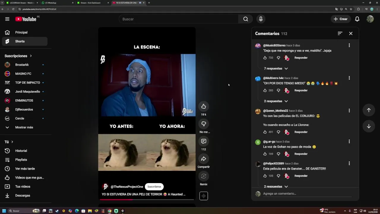Click the short's red progress bar
The image size is (380, 214).
[x=116, y=199]
